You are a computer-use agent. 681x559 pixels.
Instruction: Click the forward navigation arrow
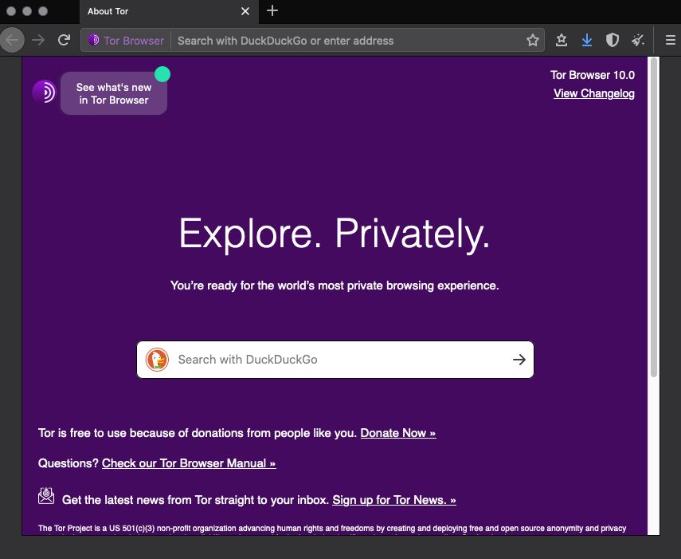click(x=38, y=41)
